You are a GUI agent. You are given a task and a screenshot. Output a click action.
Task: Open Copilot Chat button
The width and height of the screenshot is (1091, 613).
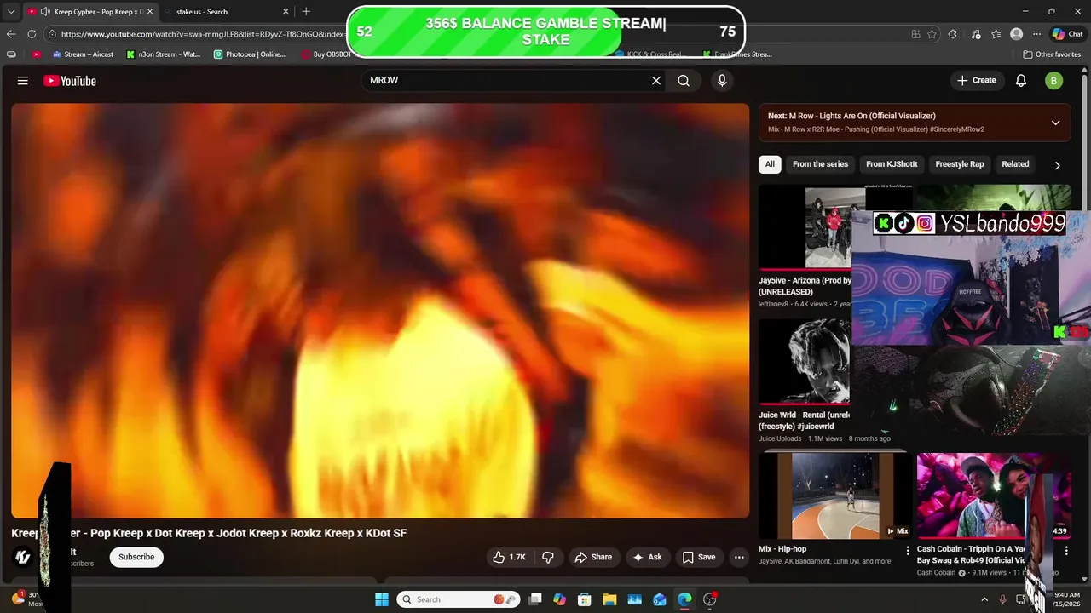click(1067, 34)
